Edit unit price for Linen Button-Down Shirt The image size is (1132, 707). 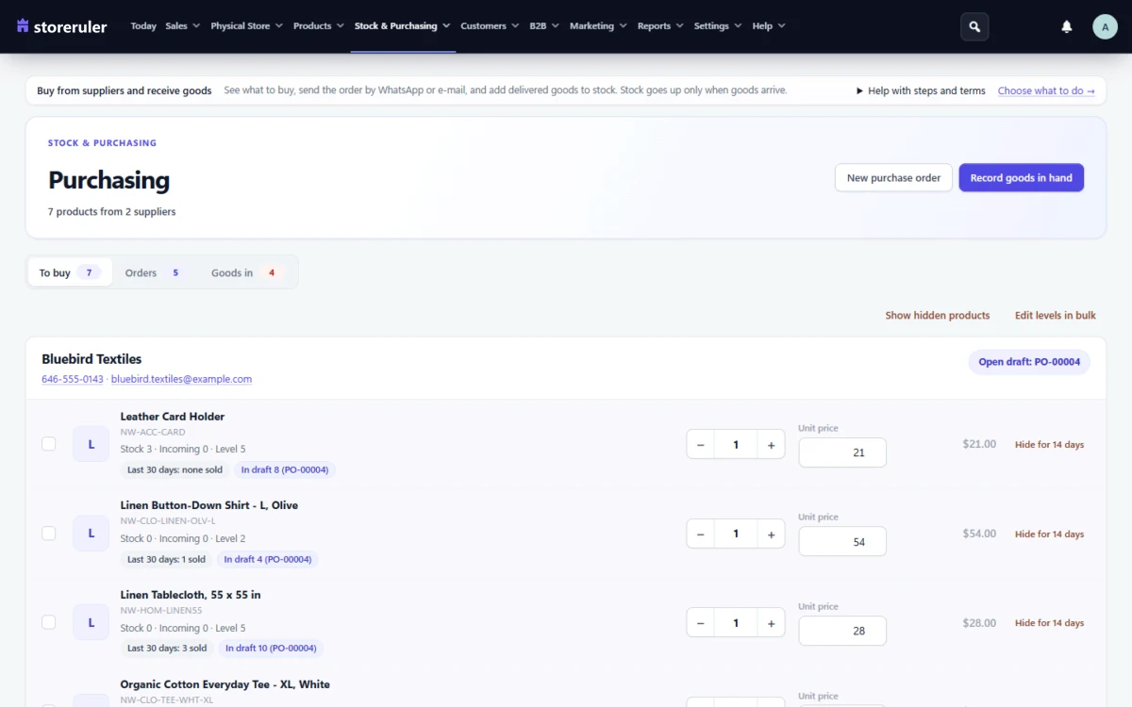click(x=842, y=542)
